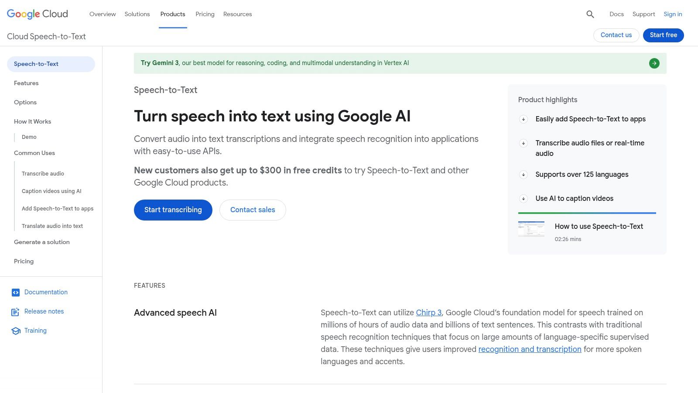Open the Products menu
The image size is (698, 393).
pyautogui.click(x=173, y=14)
